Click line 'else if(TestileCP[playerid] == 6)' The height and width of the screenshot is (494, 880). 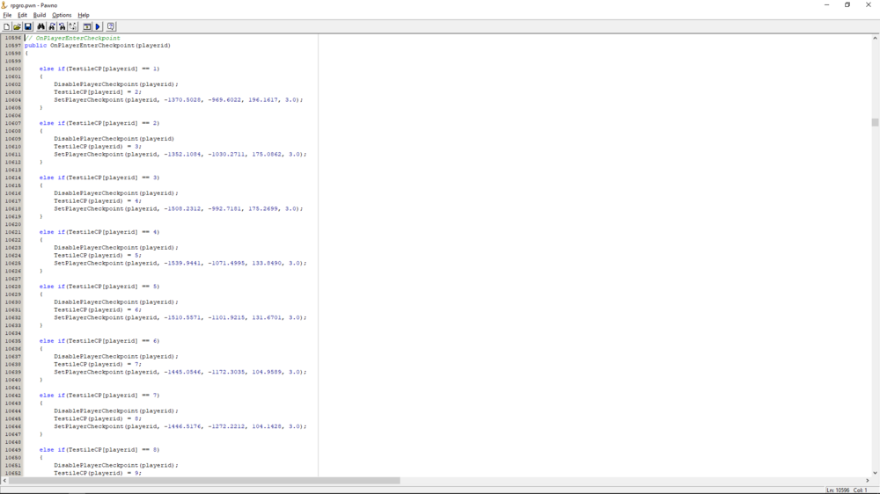[x=99, y=341]
